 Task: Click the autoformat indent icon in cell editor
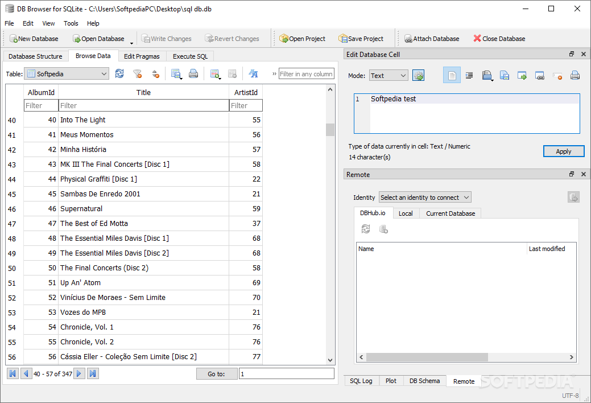469,76
